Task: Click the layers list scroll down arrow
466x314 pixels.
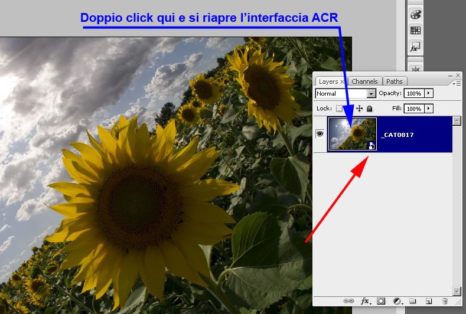Action: pos(457,291)
